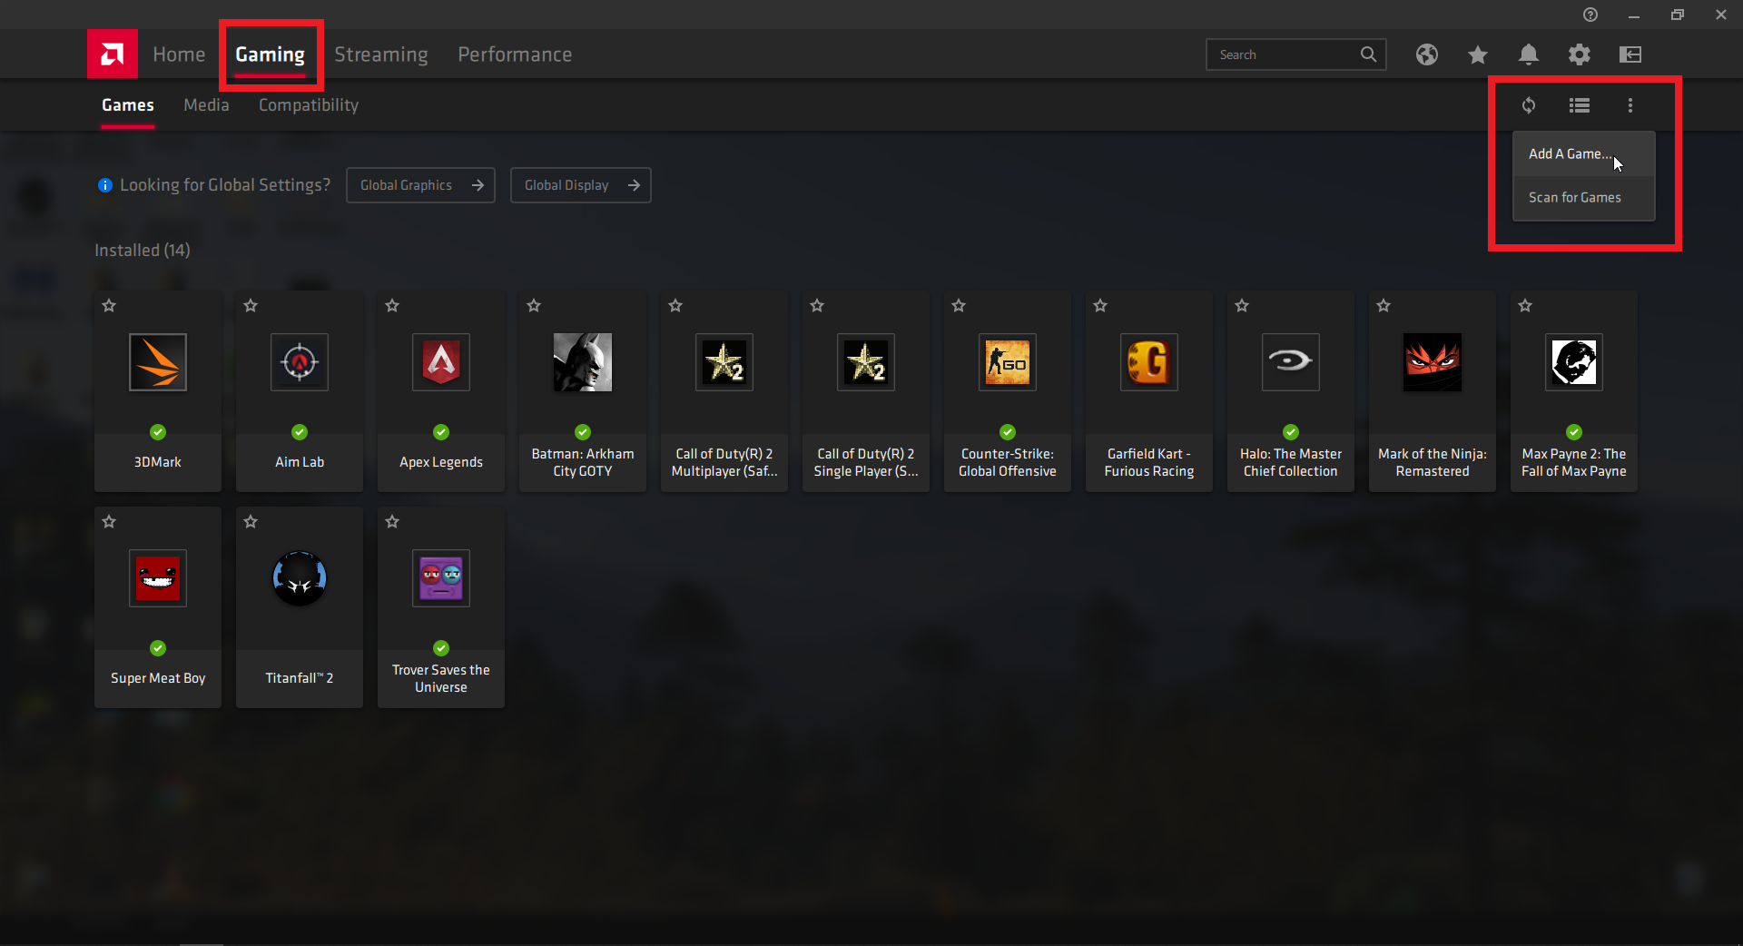Toggle favorite star on Batman: Arkham City

[x=534, y=306]
